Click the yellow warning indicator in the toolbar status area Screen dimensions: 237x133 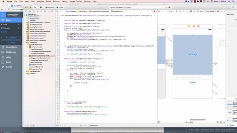pos(166,7)
